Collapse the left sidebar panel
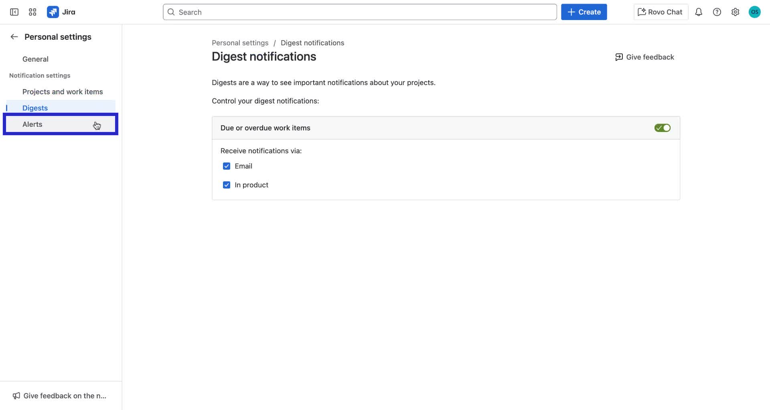Viewport: 770px width, 410px height. click(x=14, y=12)
